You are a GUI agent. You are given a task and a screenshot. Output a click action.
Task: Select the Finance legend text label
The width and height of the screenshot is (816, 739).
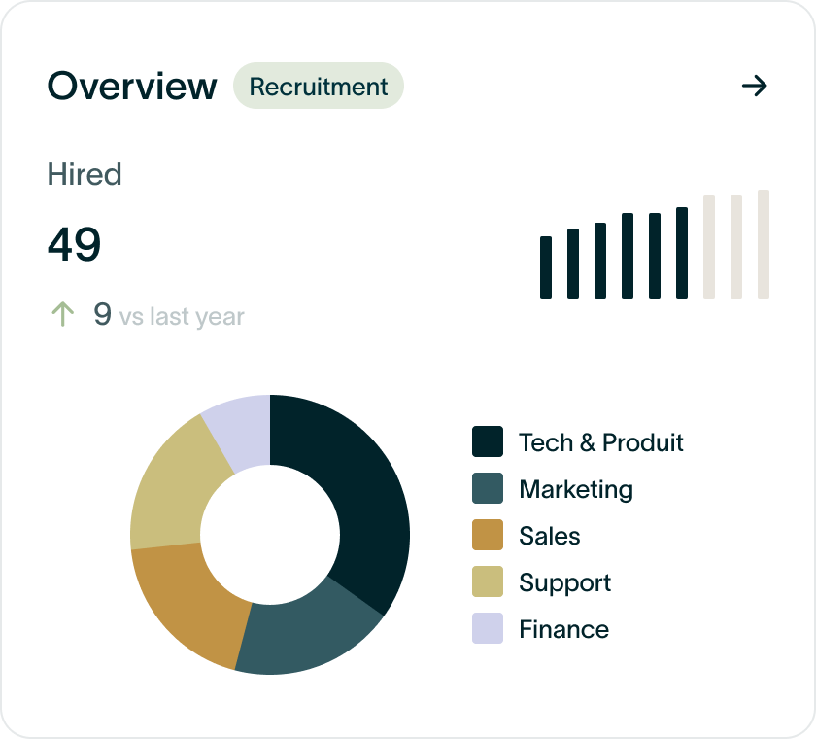pos(563,629)
